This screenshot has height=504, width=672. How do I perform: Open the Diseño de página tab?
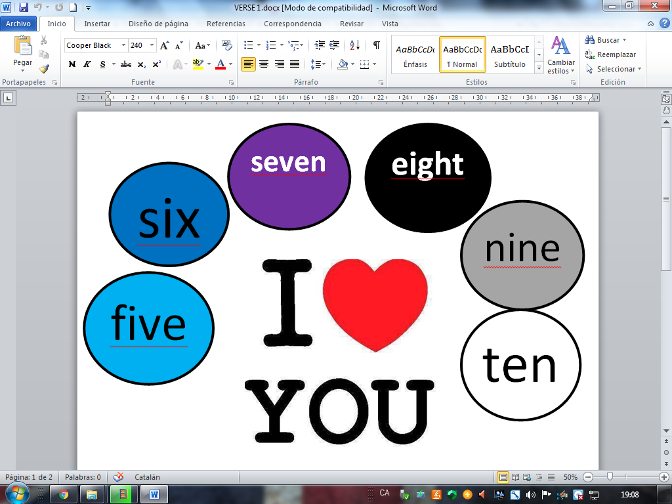pos(158,24)
